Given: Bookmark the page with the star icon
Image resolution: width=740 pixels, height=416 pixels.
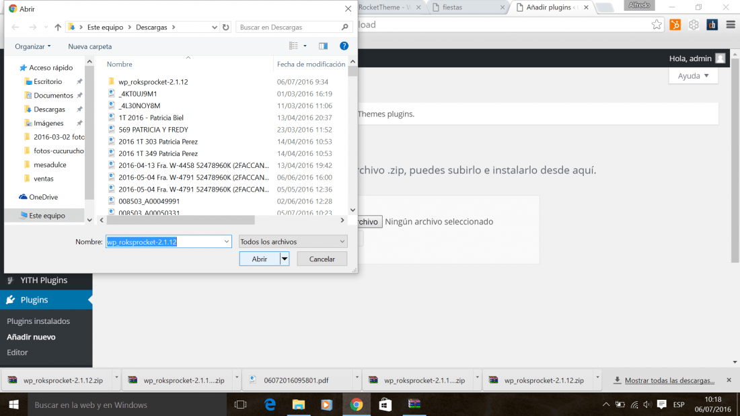Looking at the screenshot, I should [x=657, y=24].
